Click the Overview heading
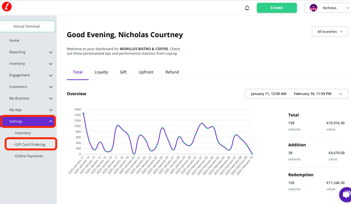 tap(77, 94)
